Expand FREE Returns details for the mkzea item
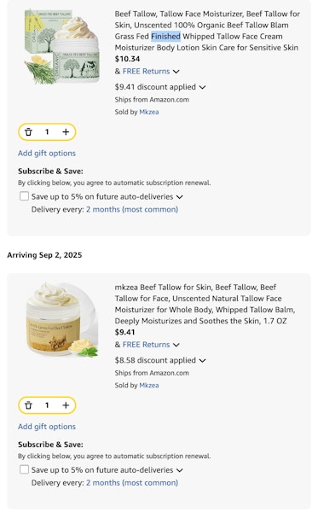The width and height of the screenshot is (318, 512). pyautogui.click(x=176, y=345)
